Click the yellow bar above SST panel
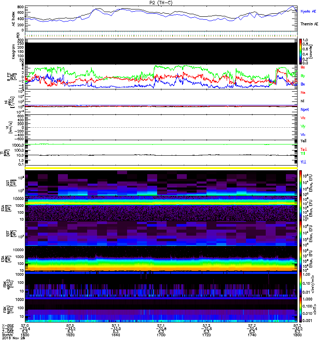 161,168
